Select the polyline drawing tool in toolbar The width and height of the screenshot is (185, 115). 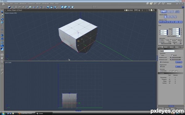click(x=13, y=7)
